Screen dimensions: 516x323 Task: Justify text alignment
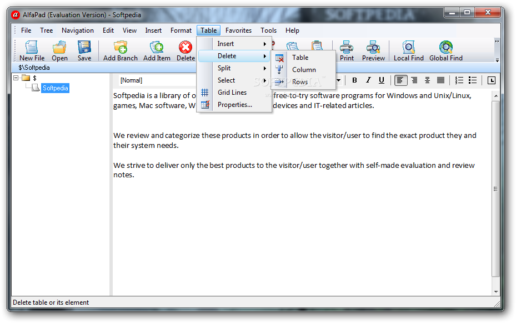coord(440,80)
